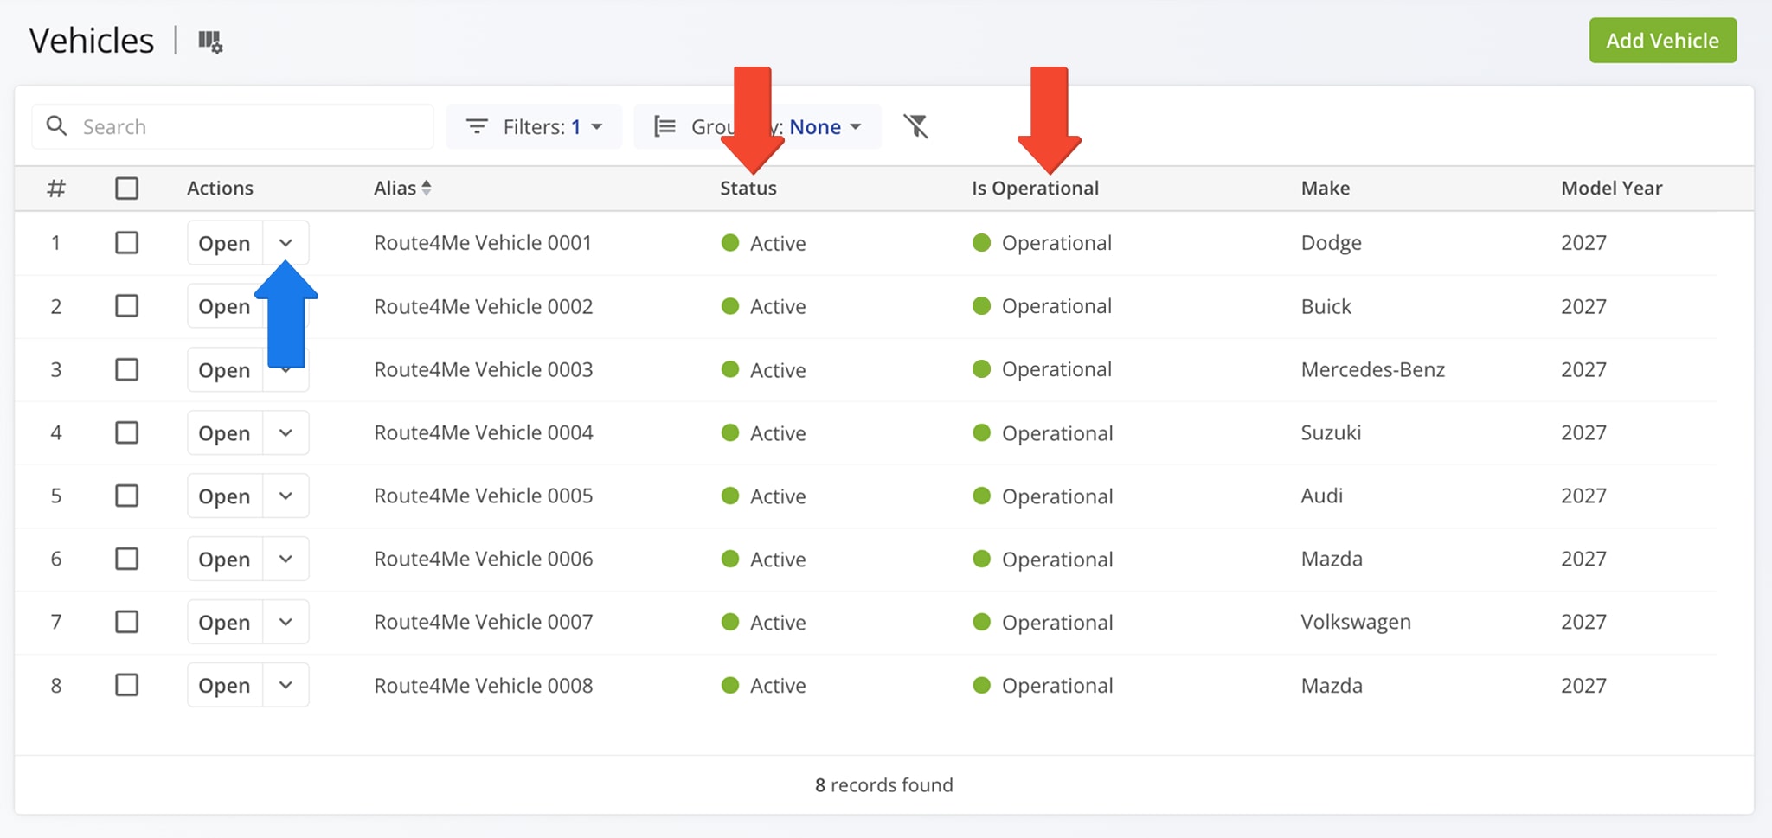The width and height of the screenshot is (1772, 838).
Task: Clear filters with the crossed funnel icon
Action: click(916, 126)
